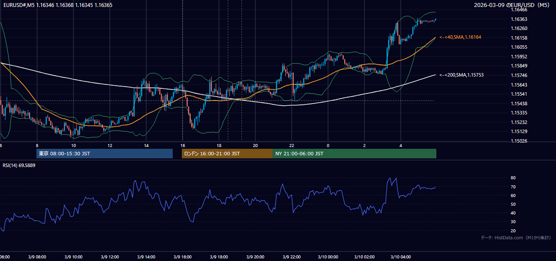Click the London 16:00-21:00 JST session bar

pyautogui.click(x=227, y=154)
